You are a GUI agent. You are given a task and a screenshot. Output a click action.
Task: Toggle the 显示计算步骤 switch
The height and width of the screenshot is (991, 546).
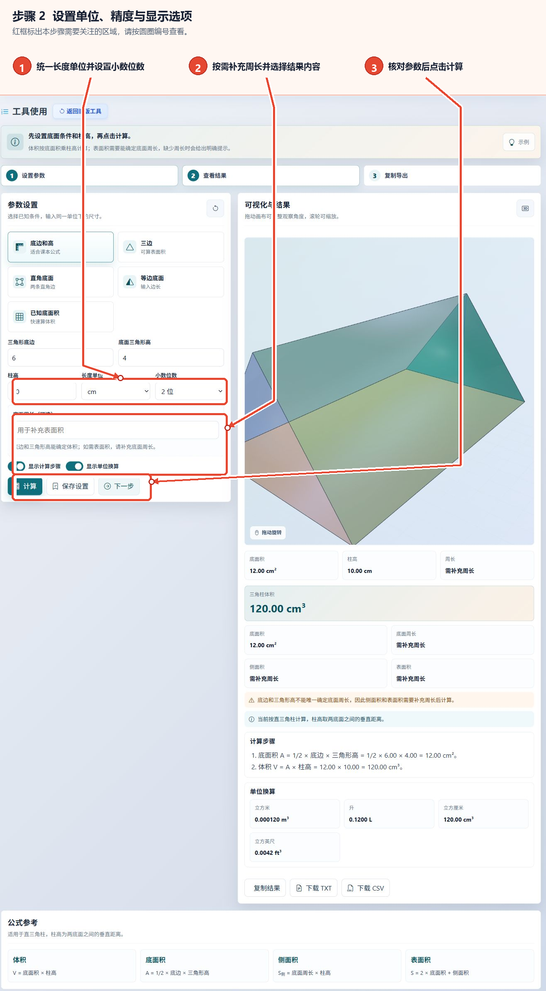pyautogui.click(x=17, y=466)
